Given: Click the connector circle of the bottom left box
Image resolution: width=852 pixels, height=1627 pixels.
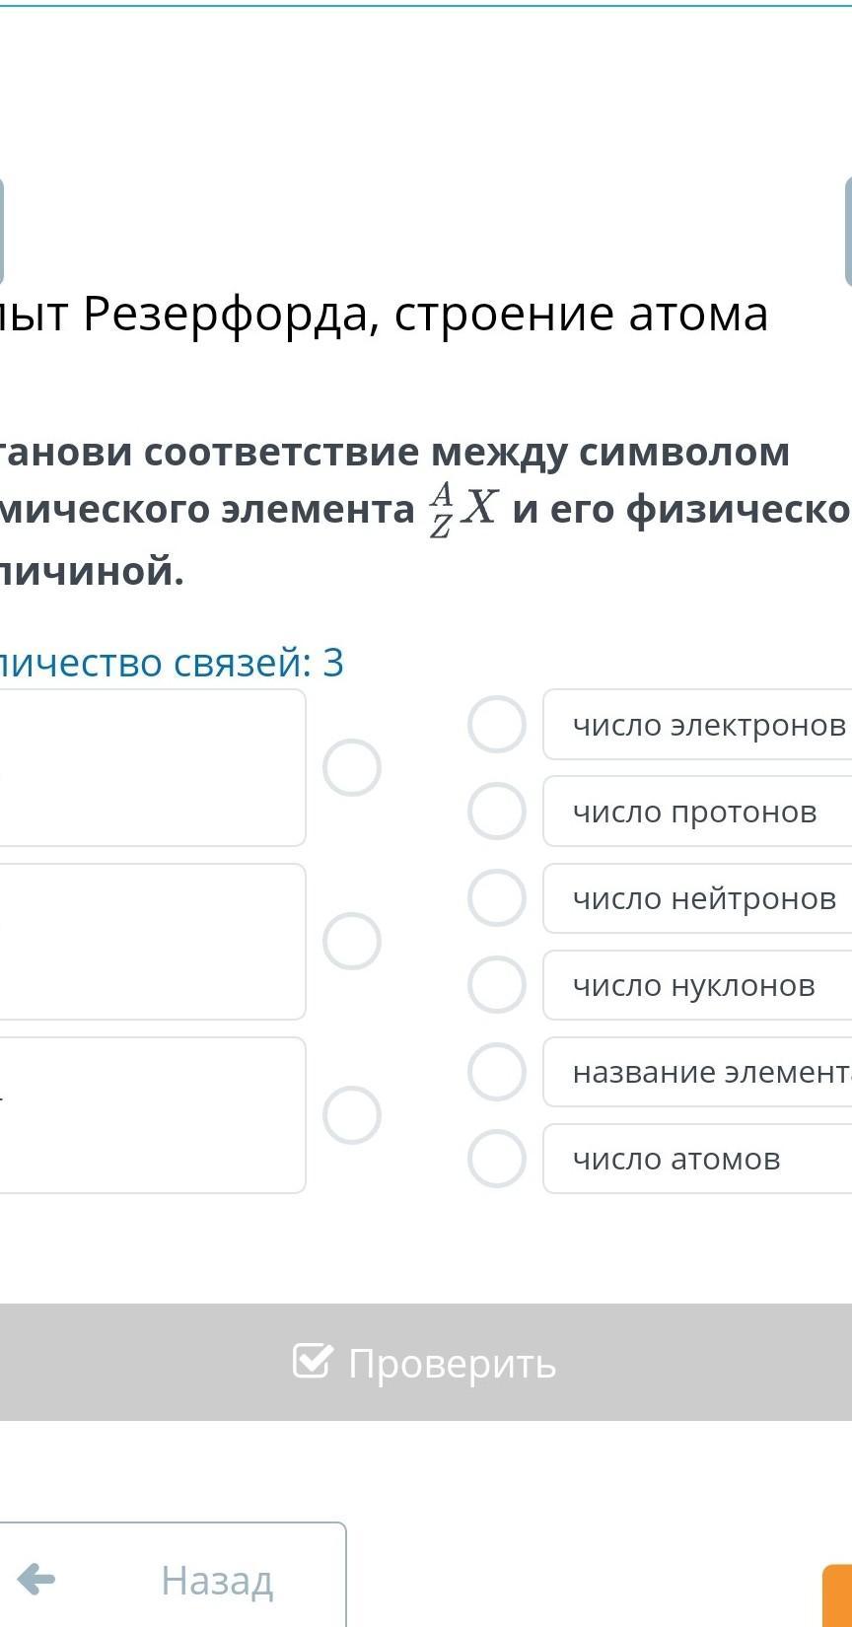Looking at the screenshot, I should click(x=352, y=1115).
